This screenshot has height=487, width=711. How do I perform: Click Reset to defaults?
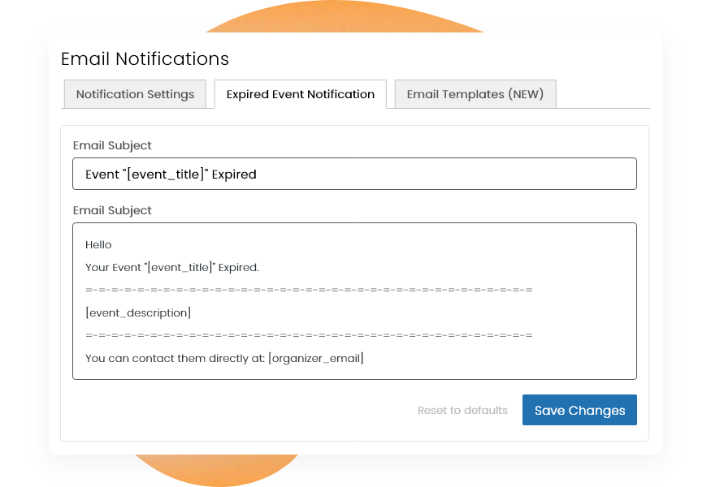point(462,410)
